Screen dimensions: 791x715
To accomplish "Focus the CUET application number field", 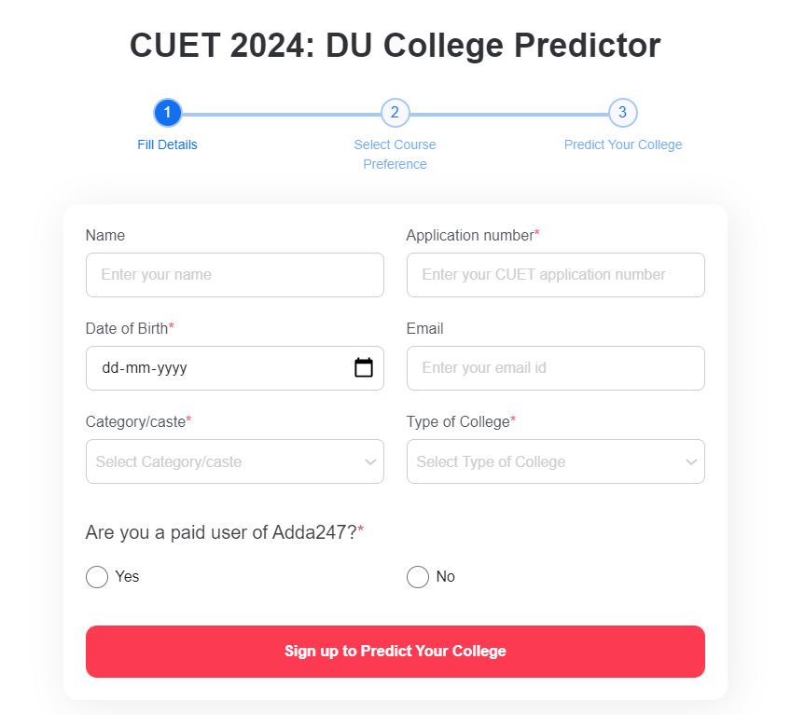I will (x=555, y=274).
